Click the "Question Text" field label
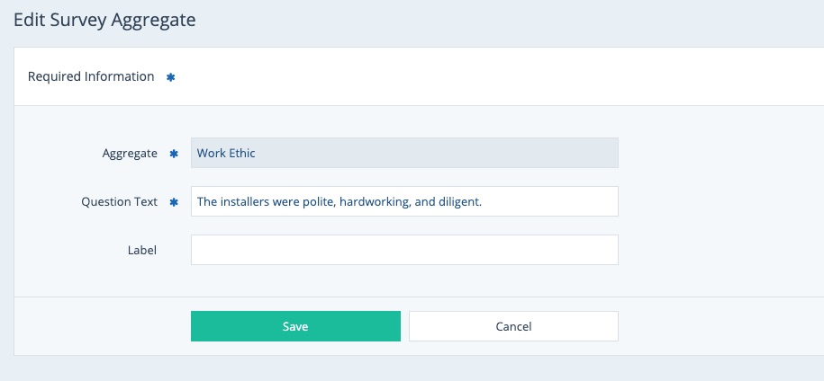This screenshot has height=381, width=824. 119,202
